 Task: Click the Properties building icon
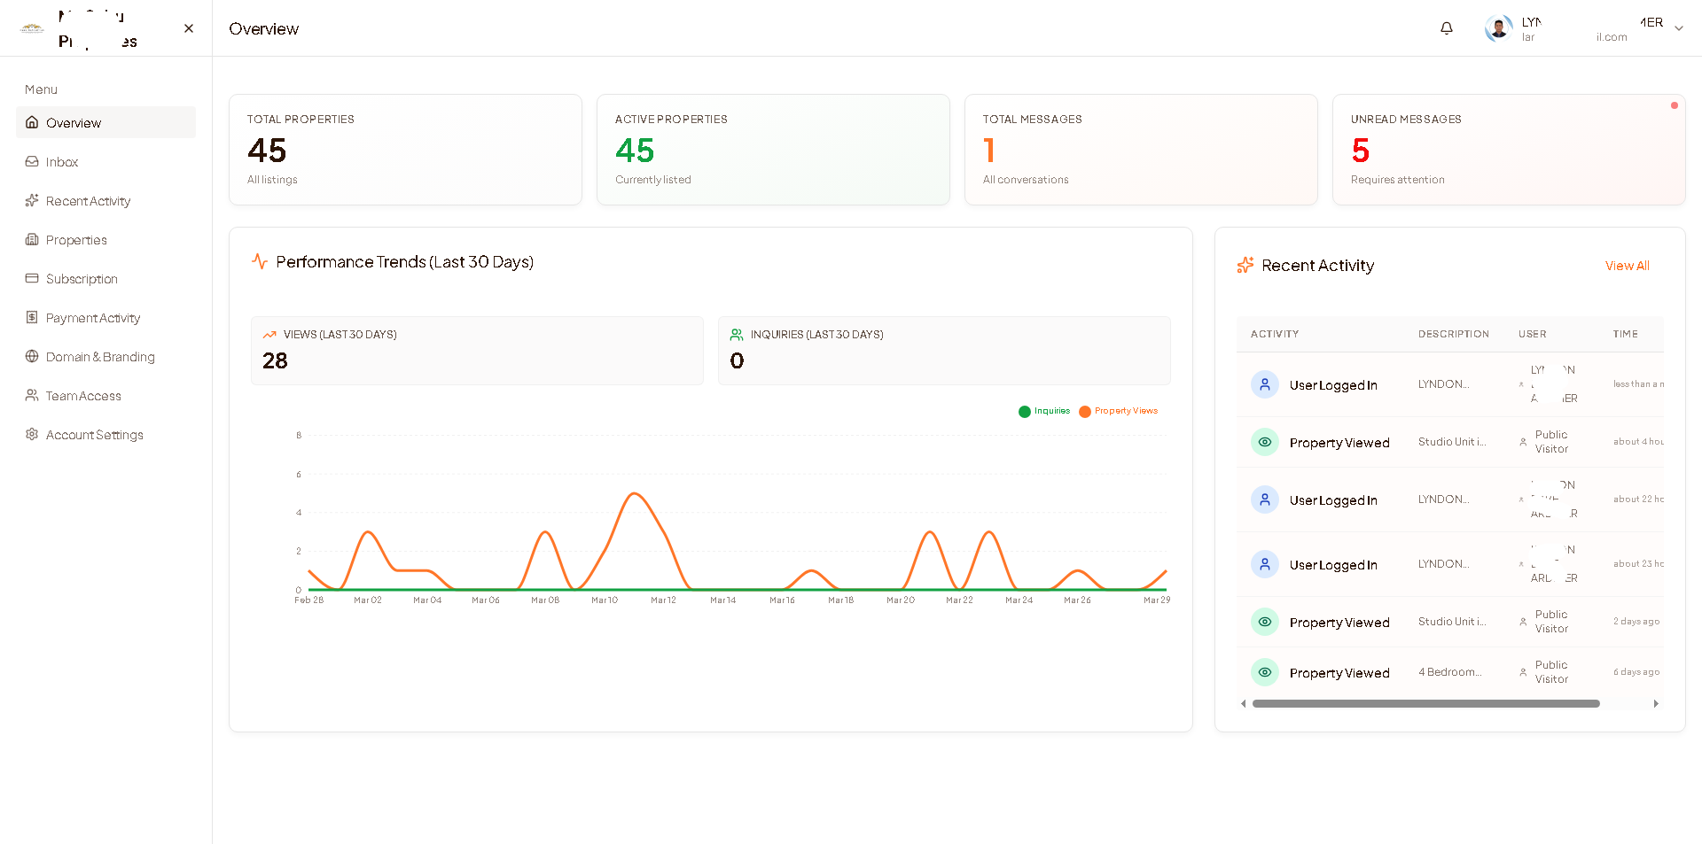point(32,240)
